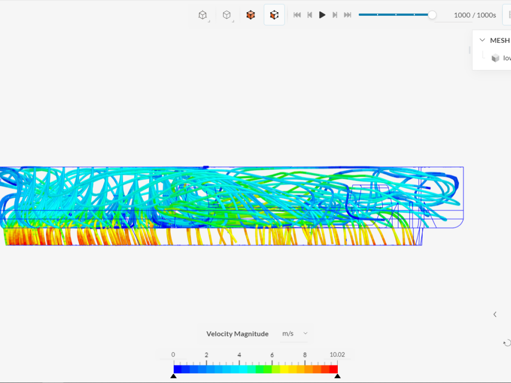Click the Velocity Magnitude label

tap(237, 334)
